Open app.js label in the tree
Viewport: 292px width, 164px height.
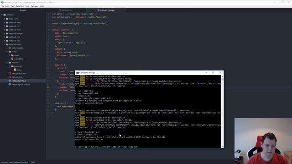[19, 70]
